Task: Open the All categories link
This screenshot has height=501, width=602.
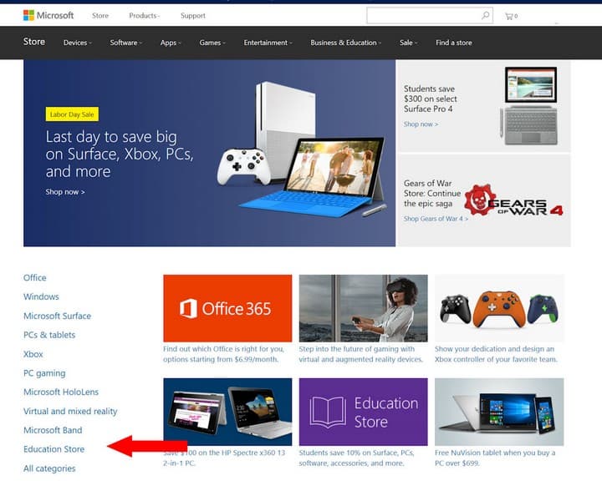Action: [x=49, y=468]
